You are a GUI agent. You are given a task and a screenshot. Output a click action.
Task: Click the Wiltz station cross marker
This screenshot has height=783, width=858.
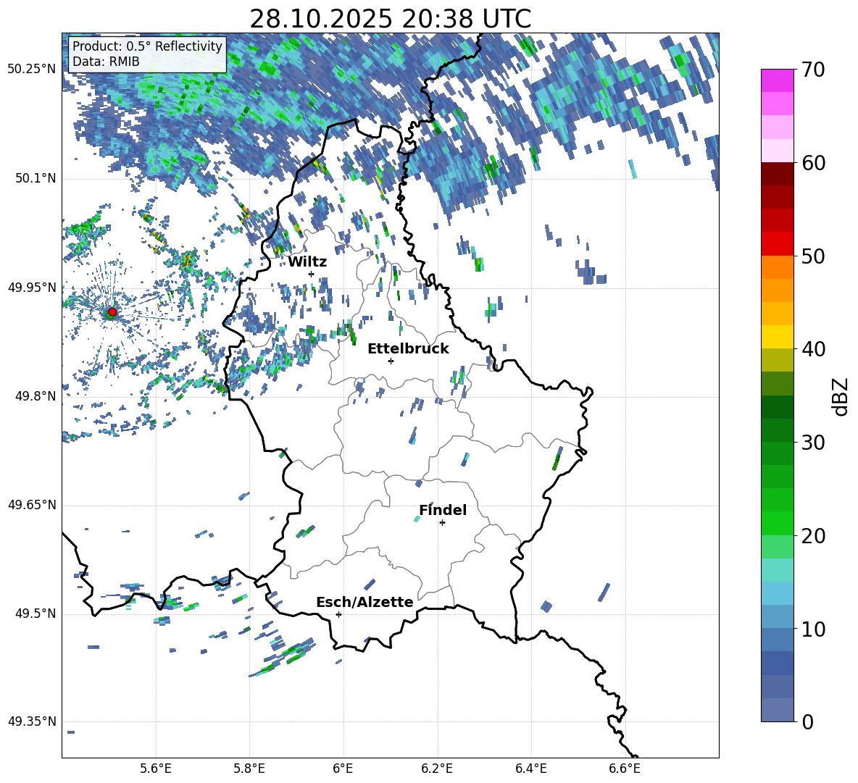(312, 274)
